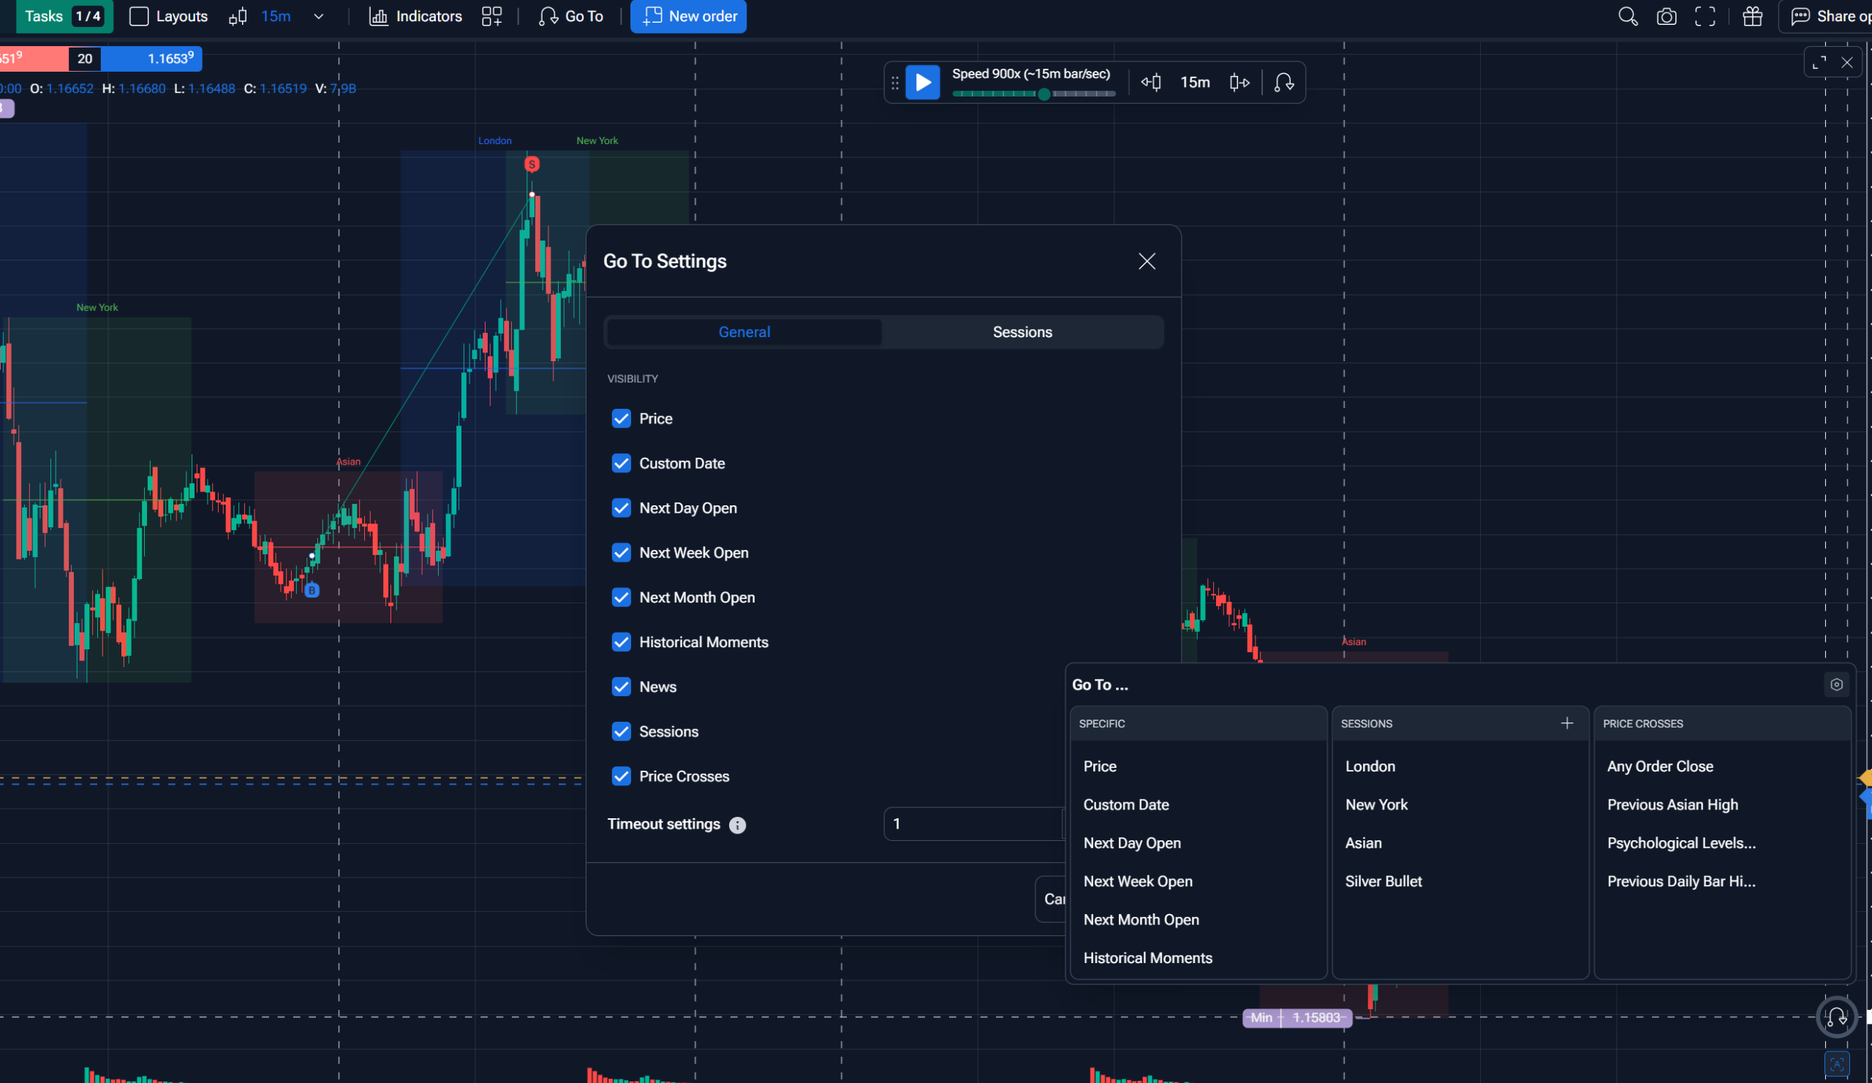Image resolution: width=1872 pixels, height=1083 pixels.
Task: Expand the 15m timeframe dropdown arrow
Action: click(319, 16)
